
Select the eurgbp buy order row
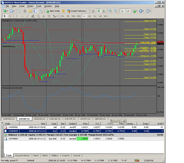coord(84,131)
